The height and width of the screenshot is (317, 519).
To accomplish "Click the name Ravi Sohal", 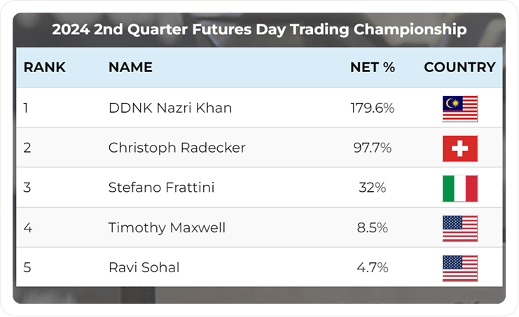I will tap(144, 268).
